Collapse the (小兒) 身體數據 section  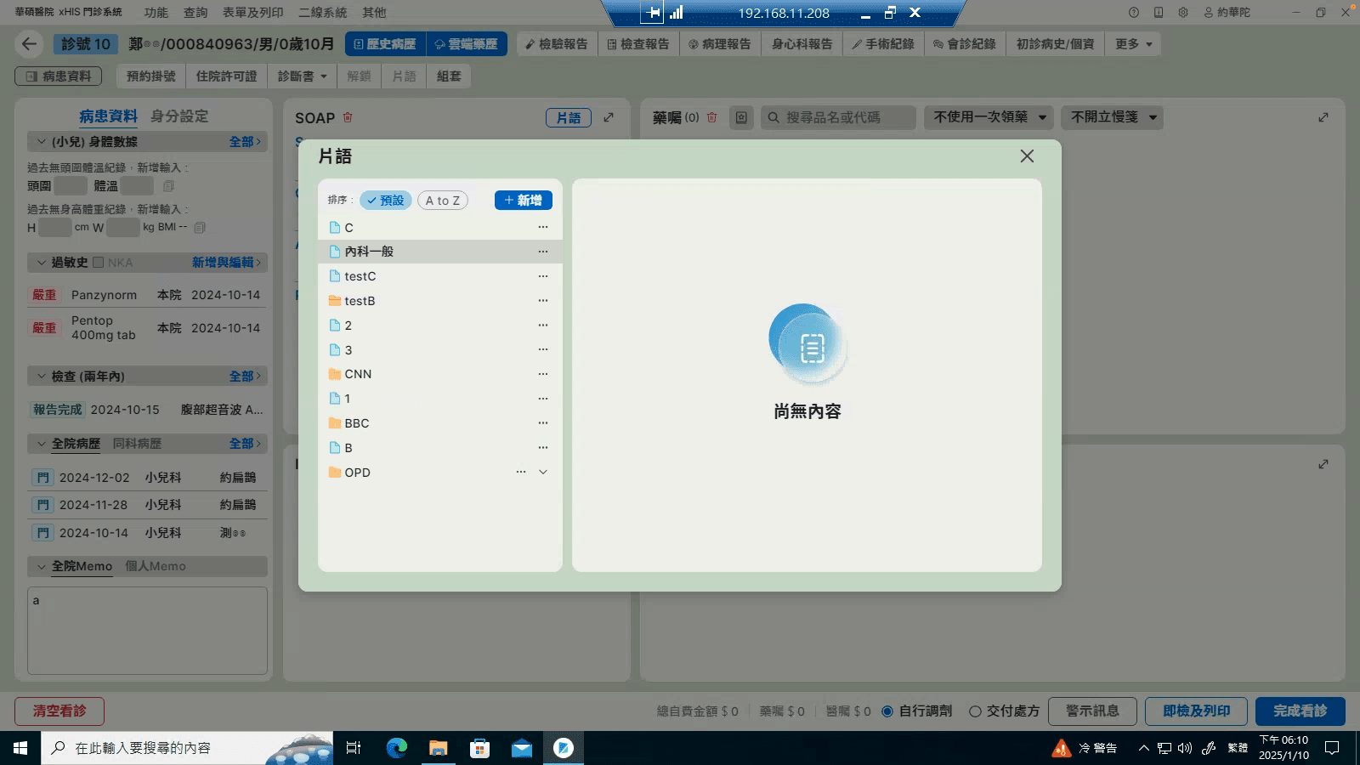[42, 142]
